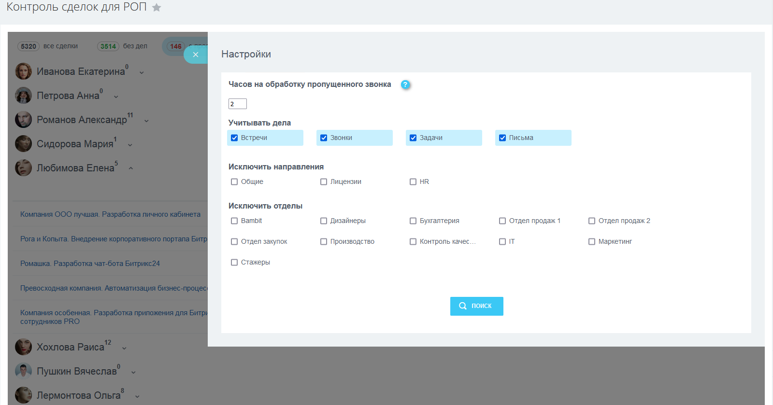Exclude the Лицензии direction

click(324, 182)
